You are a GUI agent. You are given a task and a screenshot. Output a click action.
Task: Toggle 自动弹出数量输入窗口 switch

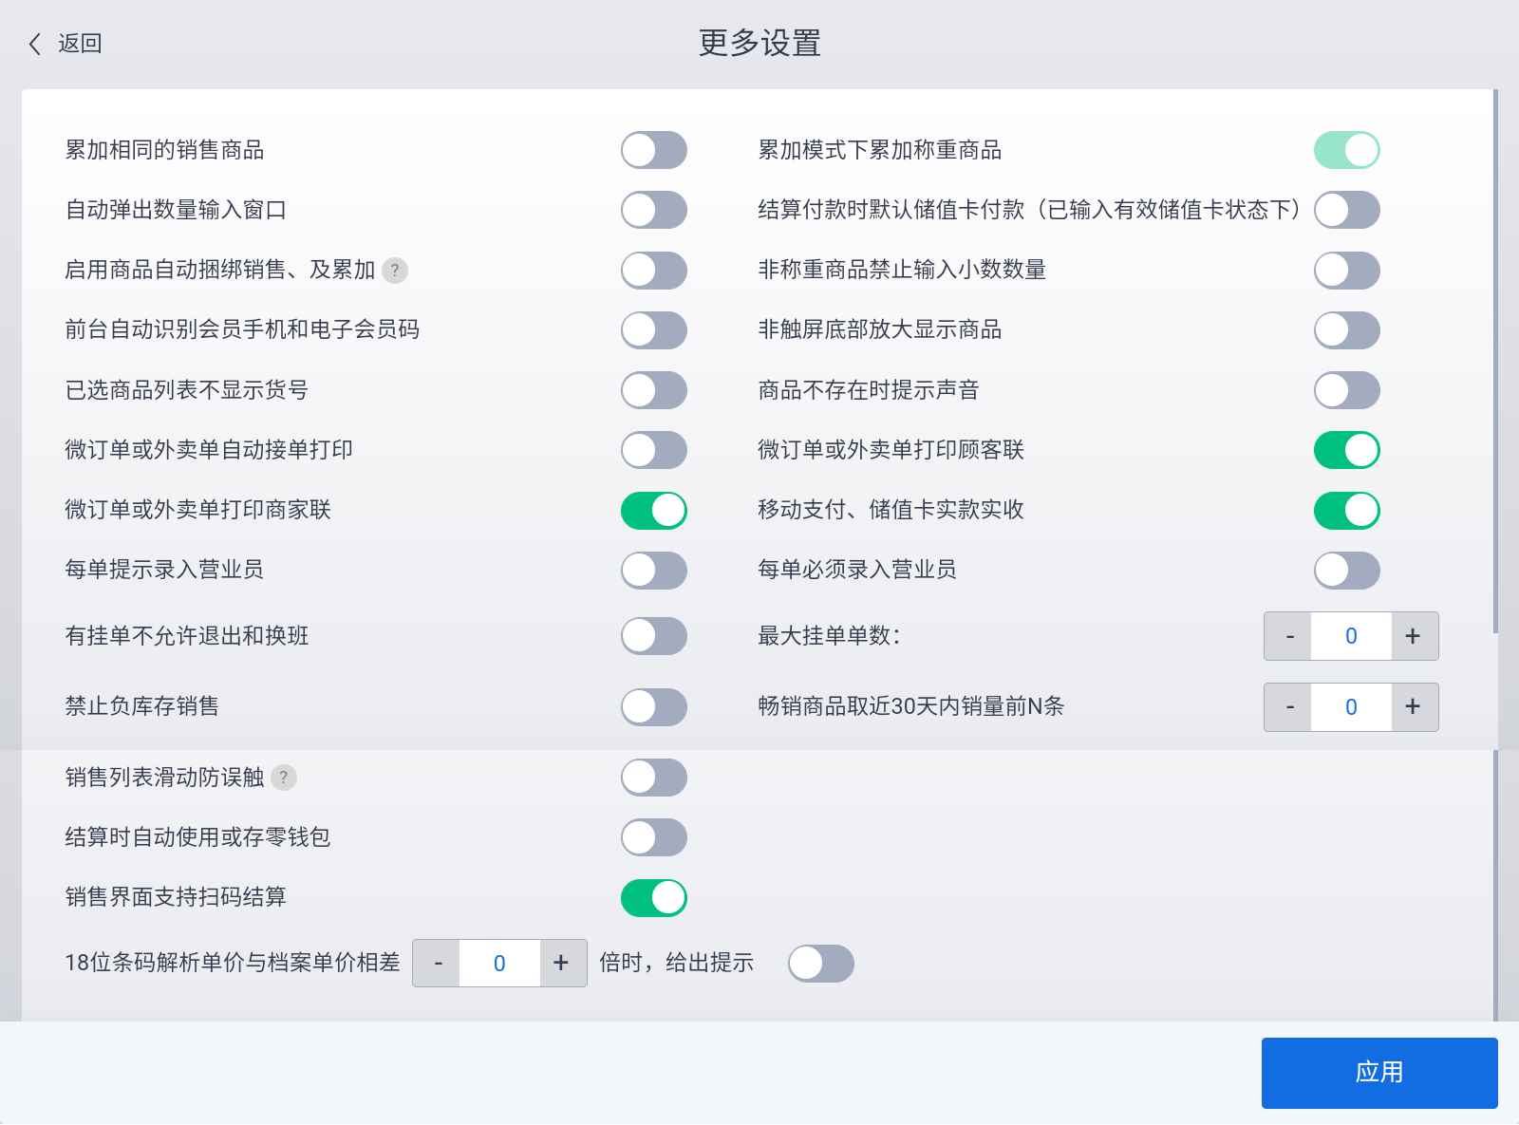(653, 210)
